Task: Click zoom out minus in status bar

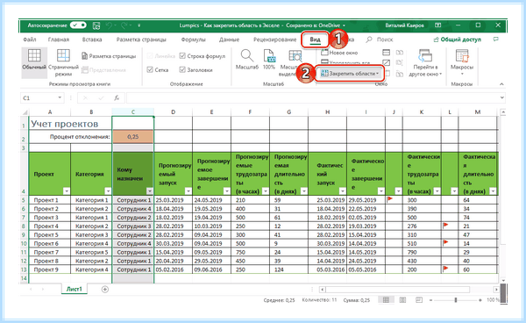Action: click(x=431, y=300)
